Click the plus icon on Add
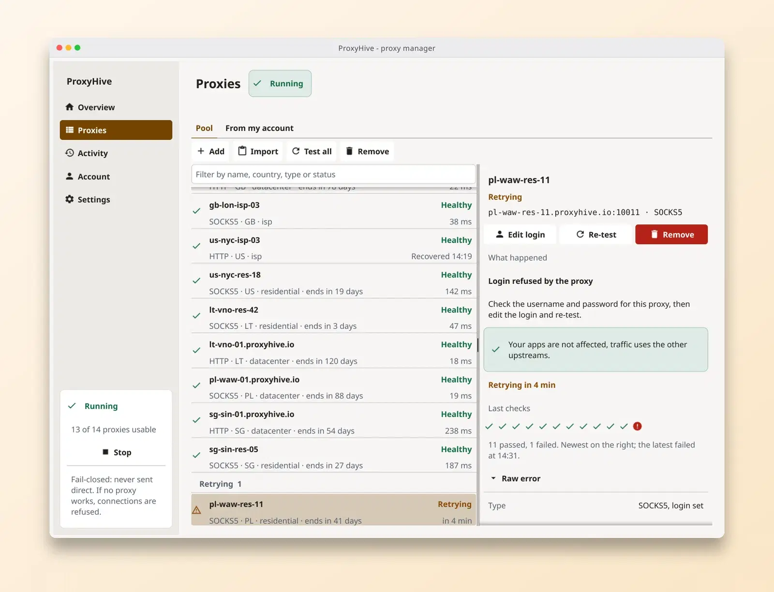This screenshot has height=592, width=774. click(201, 151)
